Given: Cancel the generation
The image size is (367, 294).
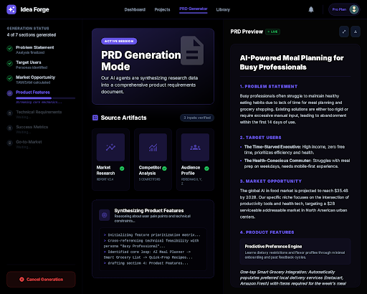Looking at the screenshot, I should tap(41, 279).
